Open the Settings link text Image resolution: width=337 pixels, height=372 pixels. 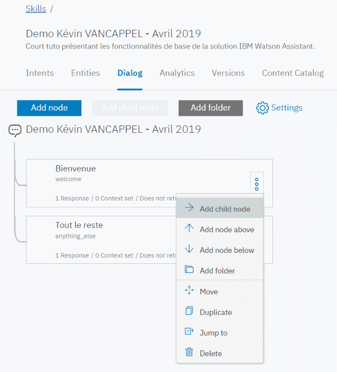[286, 108]
